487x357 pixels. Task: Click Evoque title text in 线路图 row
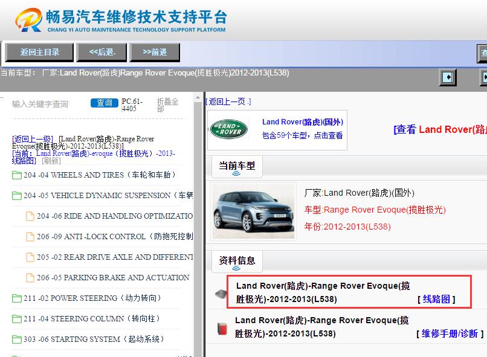coord(323,292)
